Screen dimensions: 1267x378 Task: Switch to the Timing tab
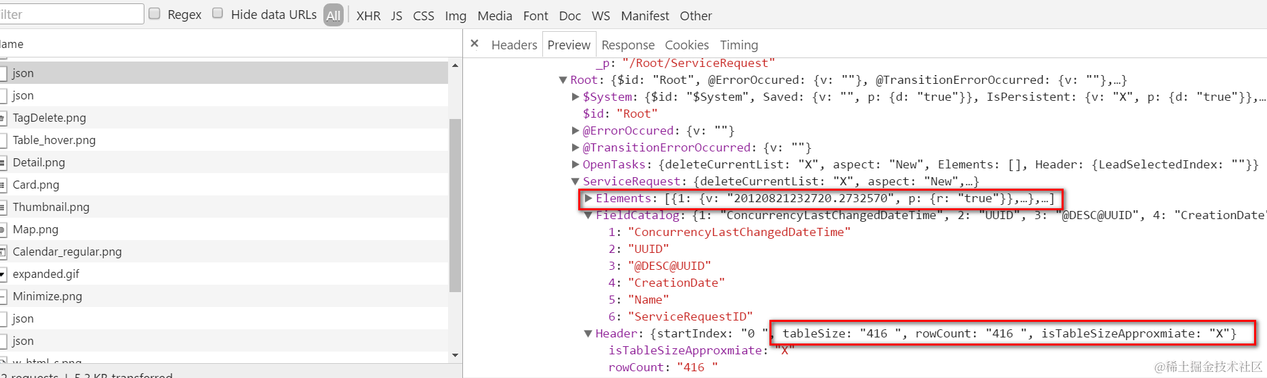[739, 45]
